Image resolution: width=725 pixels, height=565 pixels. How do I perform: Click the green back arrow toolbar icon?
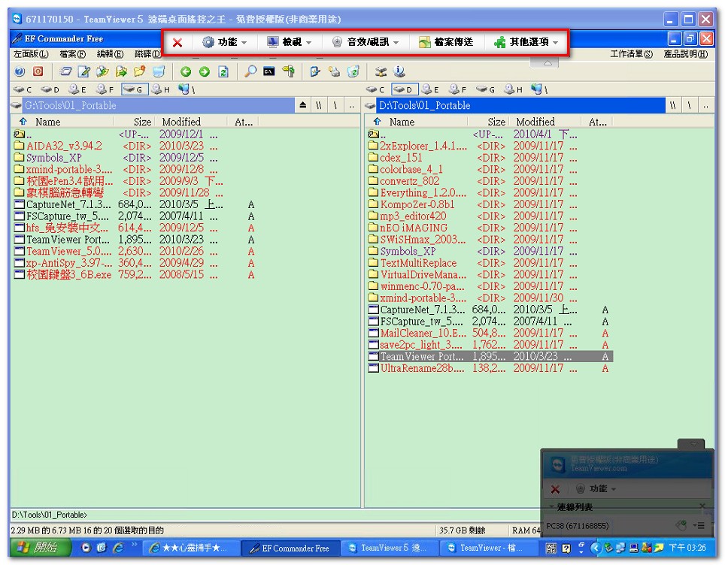[186, 71]
